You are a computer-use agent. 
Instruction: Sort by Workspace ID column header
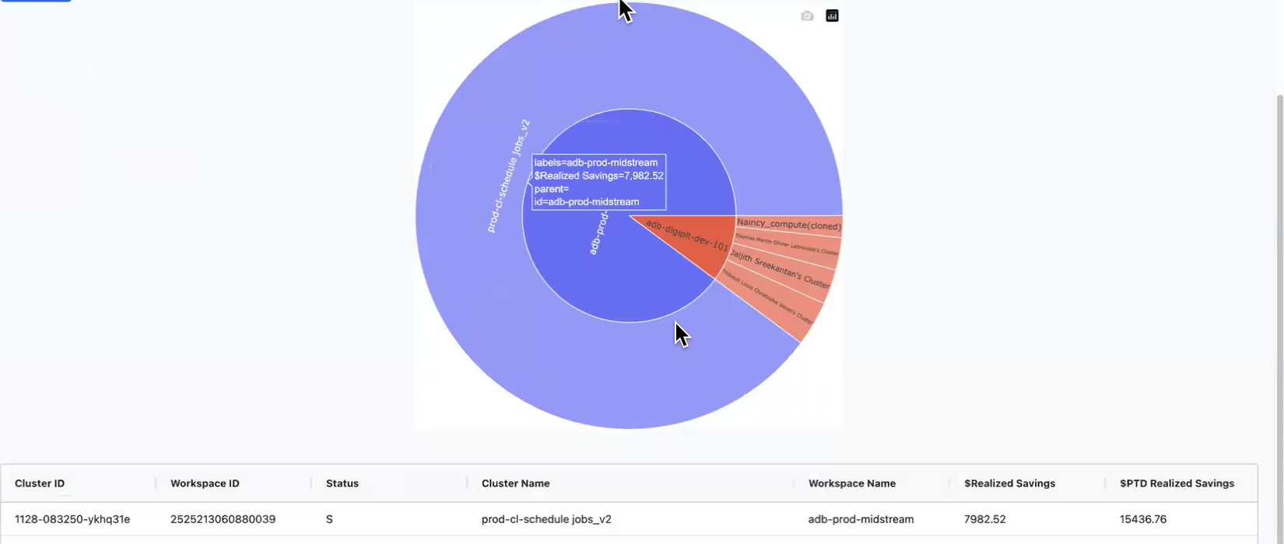(205, 483)
